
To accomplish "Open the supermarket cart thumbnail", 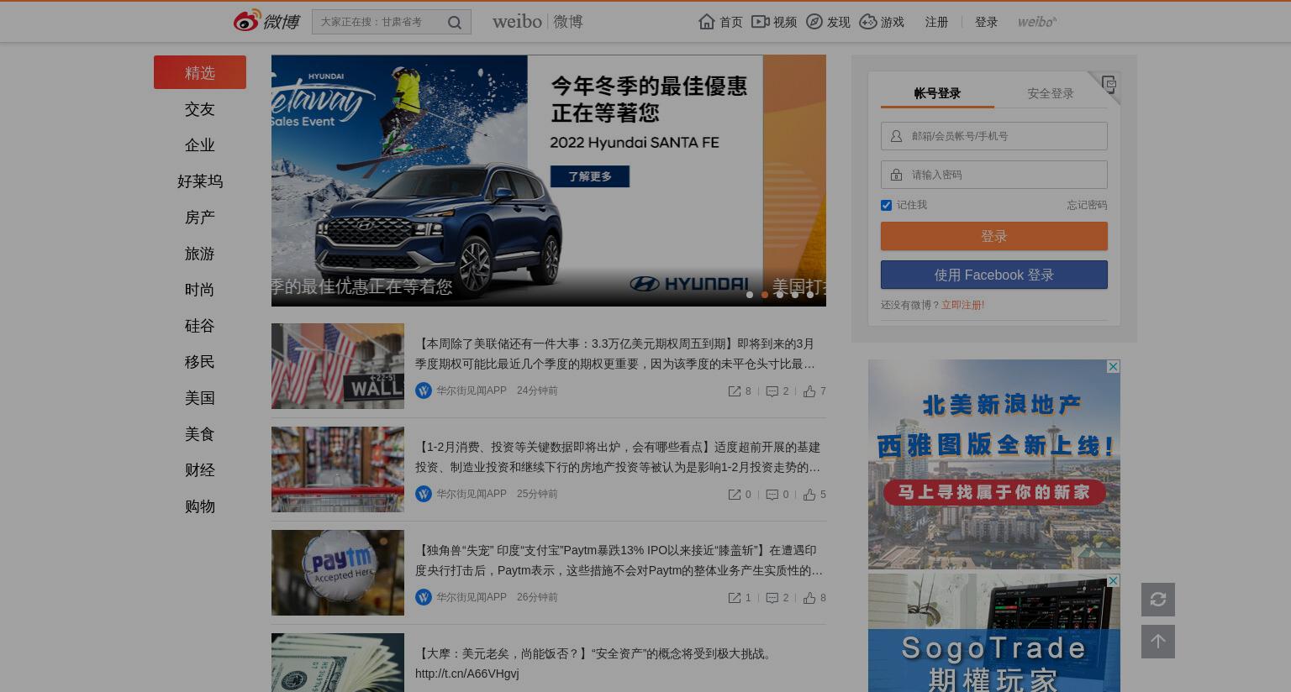I will (x=338, y=469).
